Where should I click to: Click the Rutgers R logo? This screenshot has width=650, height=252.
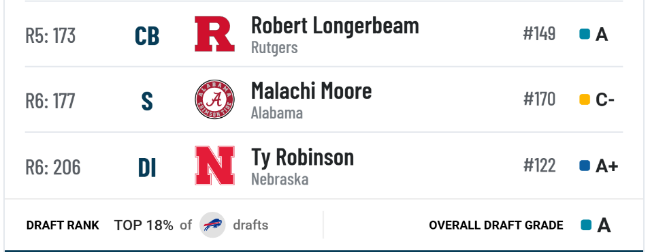point(214,34)
